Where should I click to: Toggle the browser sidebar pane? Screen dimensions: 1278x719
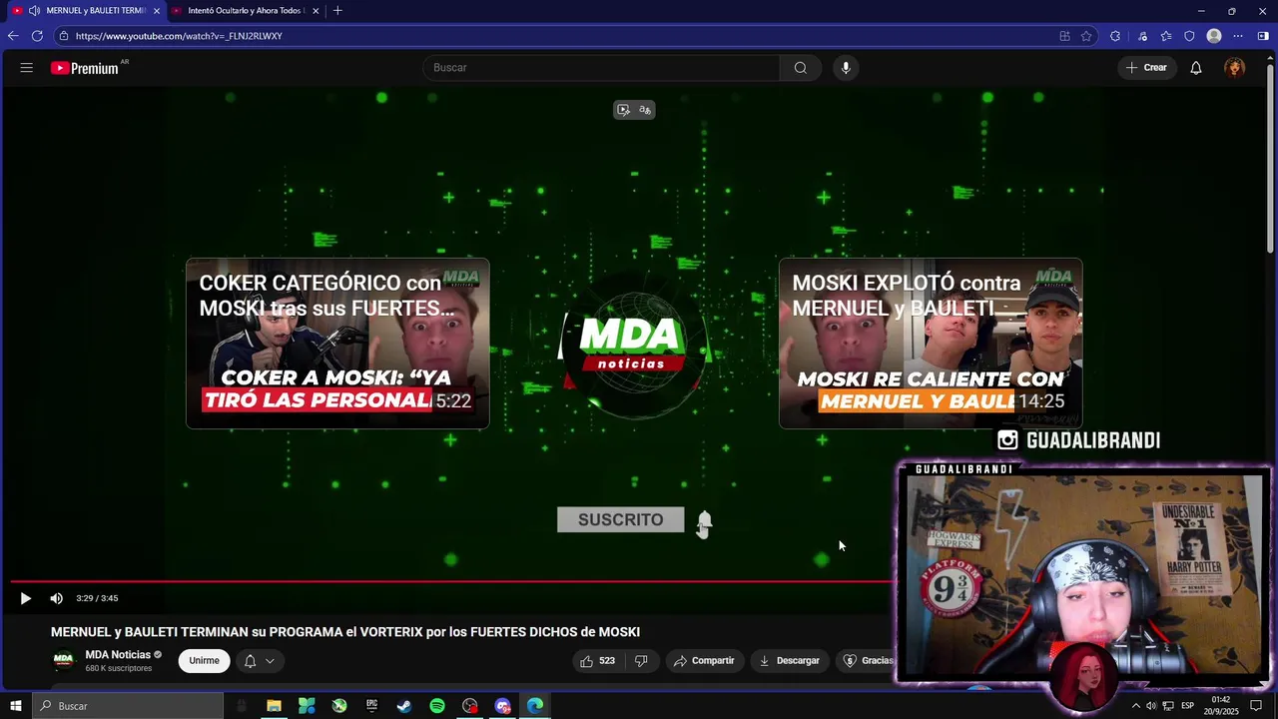tap(1263, 36)
